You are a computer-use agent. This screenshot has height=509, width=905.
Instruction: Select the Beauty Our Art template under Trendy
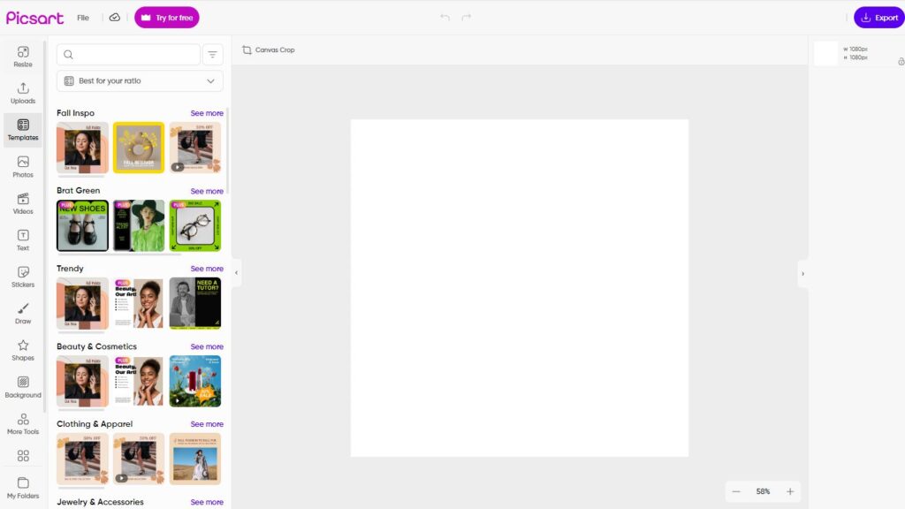click(139, 303)
